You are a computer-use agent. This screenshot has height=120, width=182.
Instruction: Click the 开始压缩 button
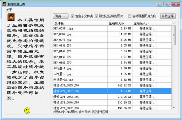click(x=168, y=16)
